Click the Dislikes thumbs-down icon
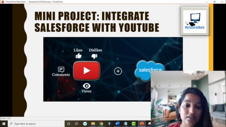The image size is (226, 127). (x=94, y=56)
